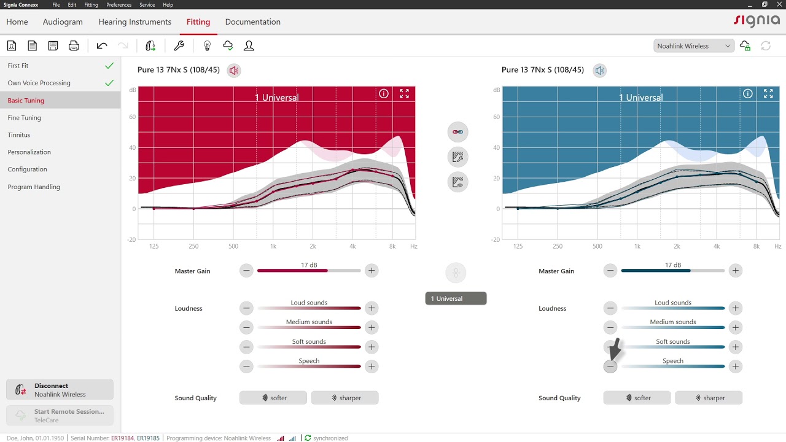The height and width of the screenshot is (442, 786).
Task: Open the Noahlink Wireless dropdown
Action: [694, 46]
